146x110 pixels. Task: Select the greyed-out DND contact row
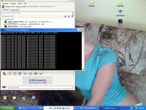click(24, 24)
